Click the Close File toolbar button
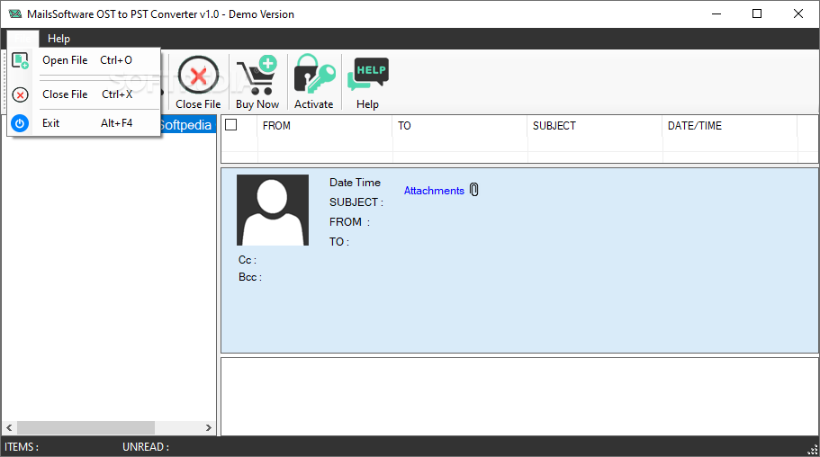 pos(198,82)
